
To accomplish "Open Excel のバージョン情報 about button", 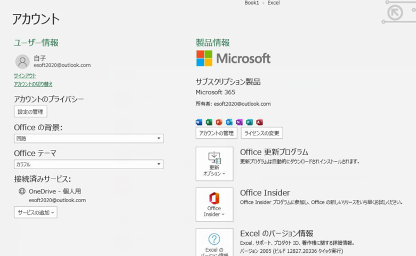I will coord(214,242).
